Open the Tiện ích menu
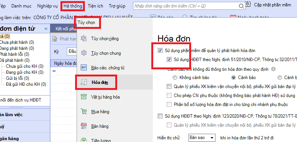Viewport: 297px width, 142px height. pyautogui.click(x=95, y=6)
